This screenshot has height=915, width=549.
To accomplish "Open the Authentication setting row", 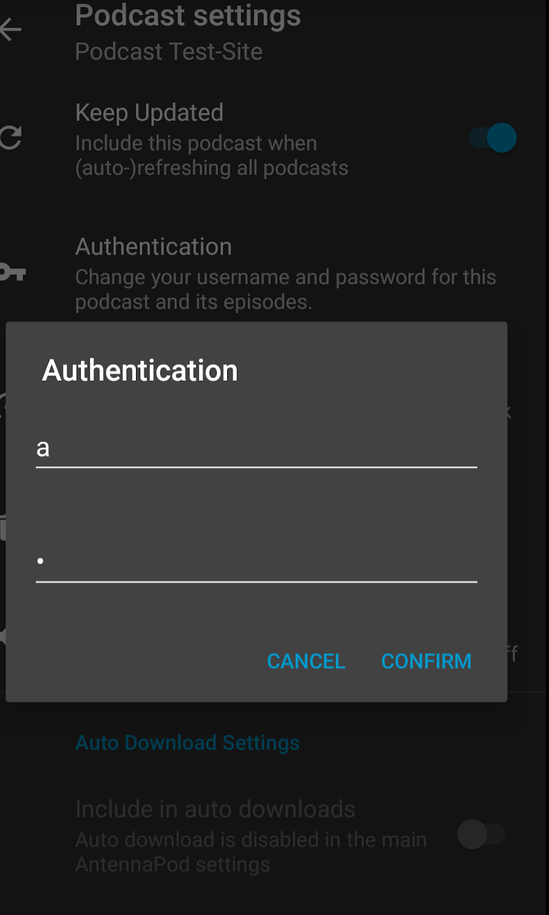I will 274,273.
